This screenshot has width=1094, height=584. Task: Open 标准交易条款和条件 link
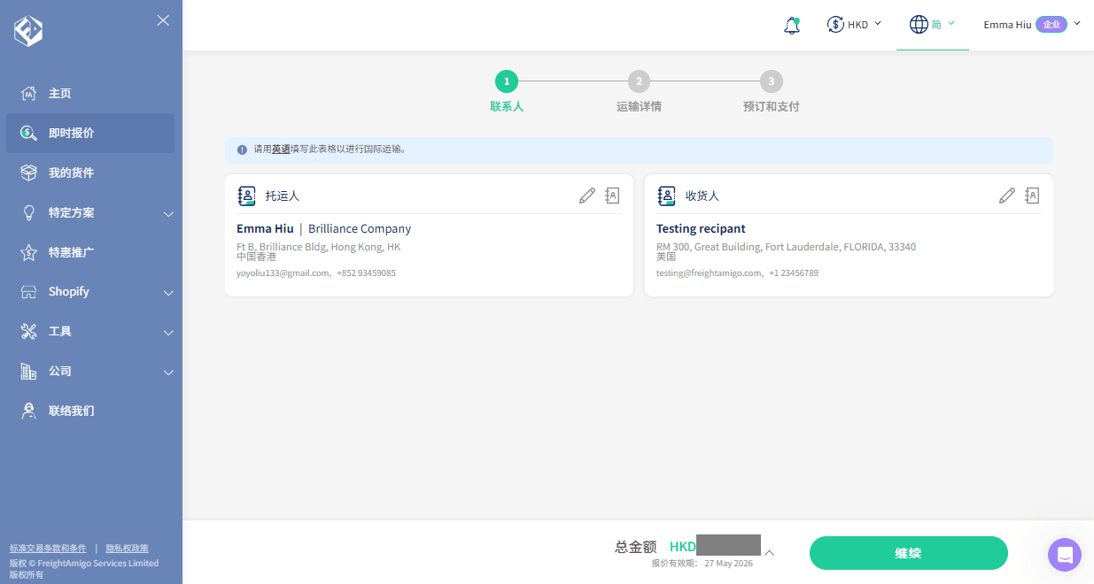(x=48, y=549)
